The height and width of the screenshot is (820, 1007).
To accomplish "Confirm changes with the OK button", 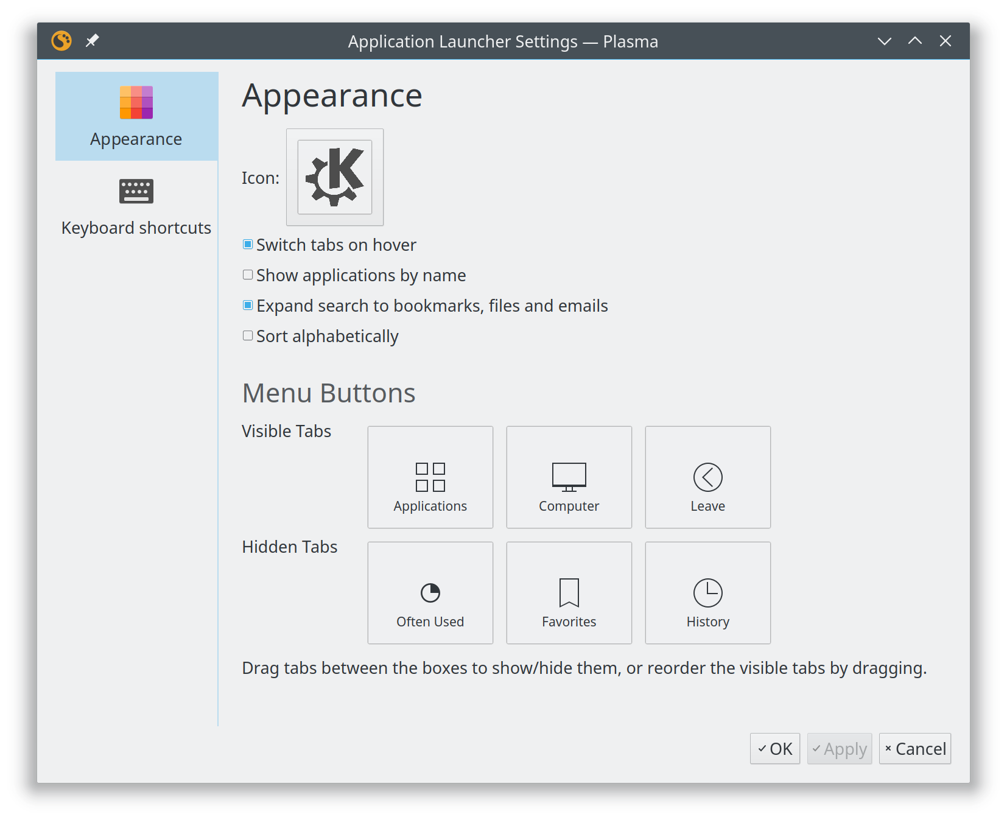I will (x=774, y=748).
